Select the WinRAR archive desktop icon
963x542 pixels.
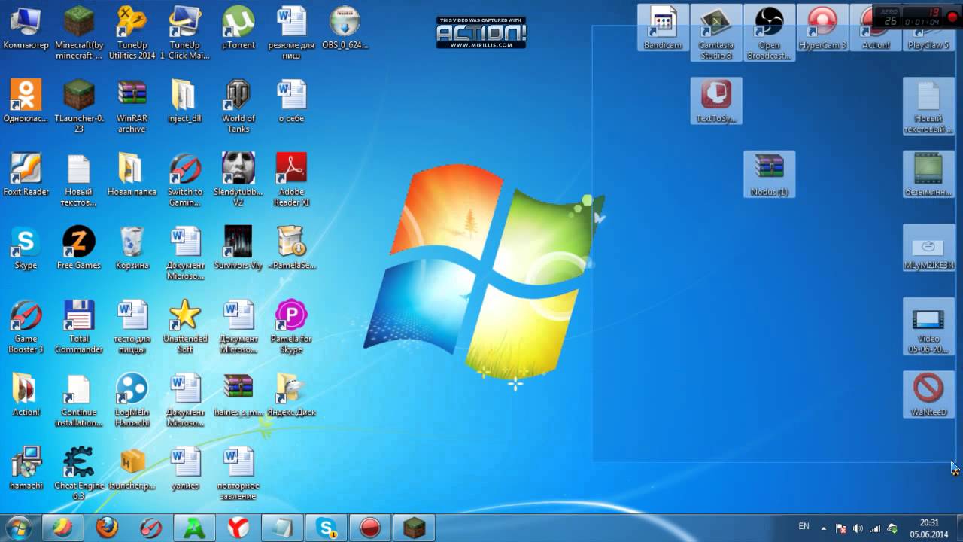coord(132,106)
